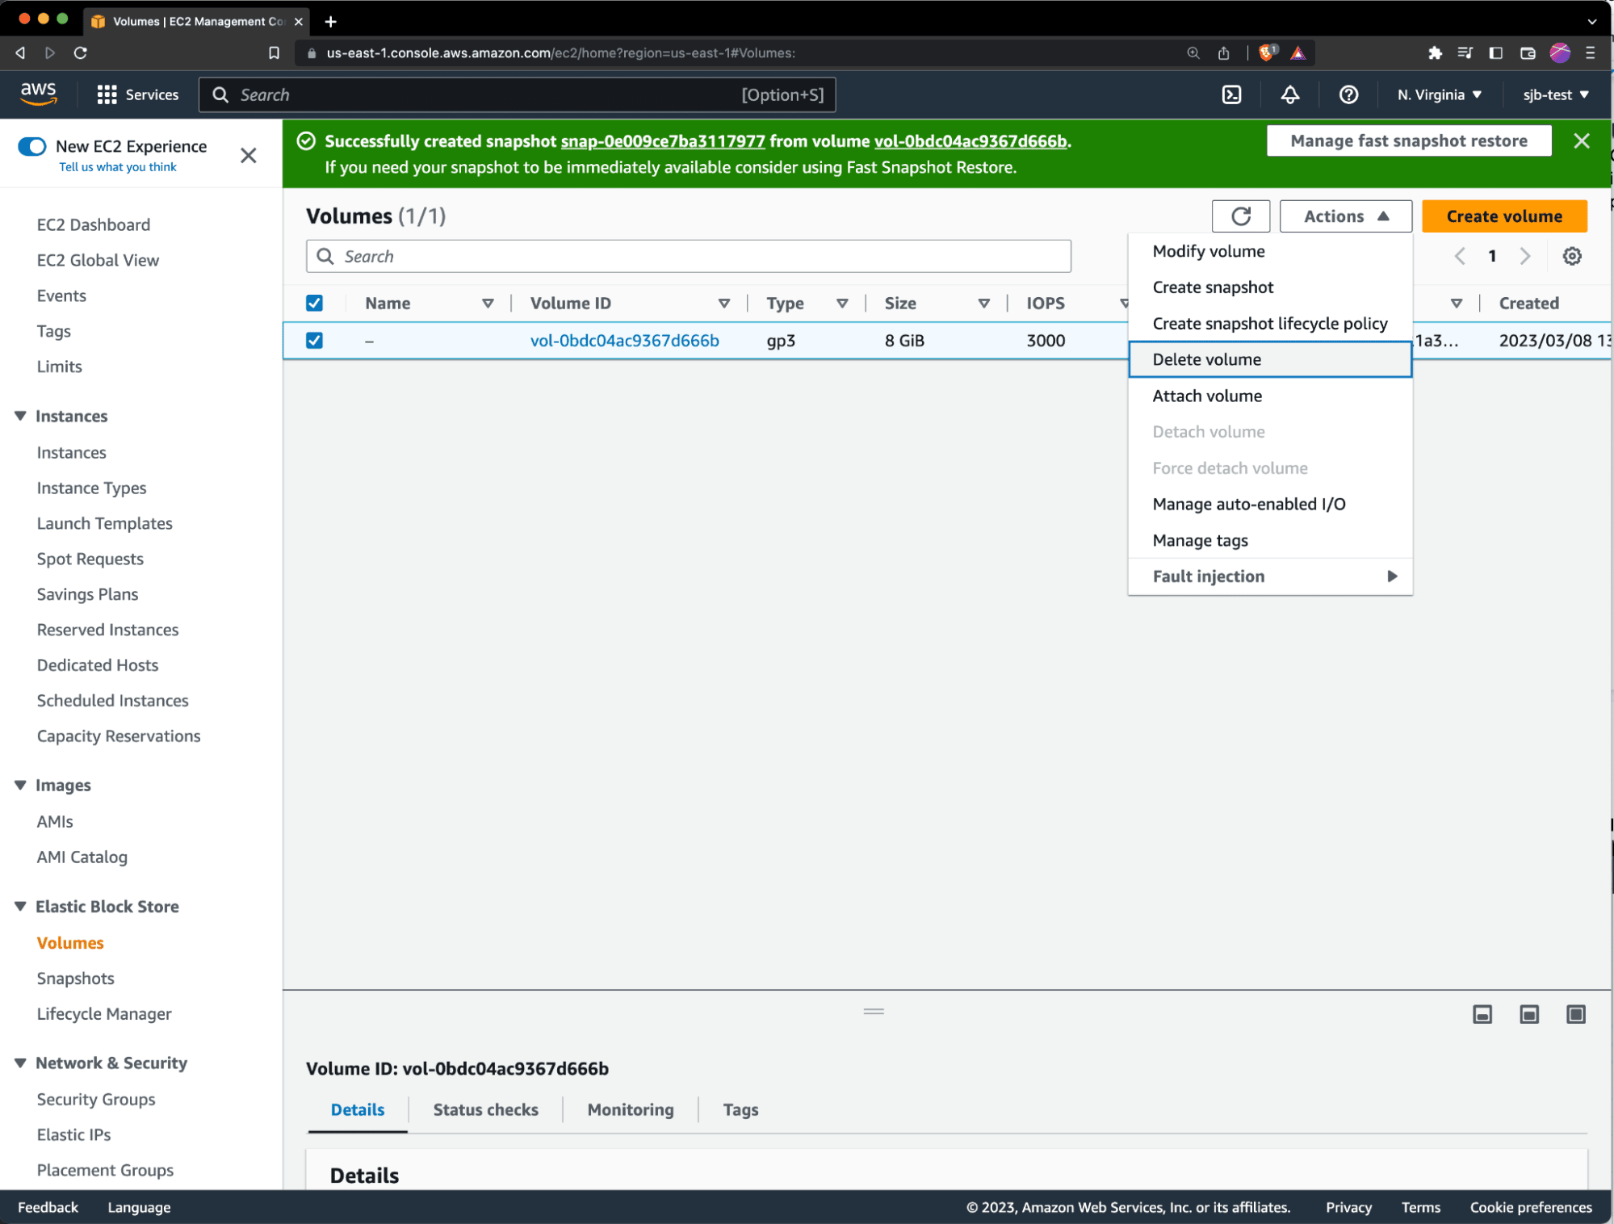Open the browser hamburger menu

[1591, 53]
